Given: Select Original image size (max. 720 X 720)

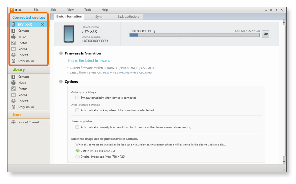Looking at the screenshot, I should point(77,157).
